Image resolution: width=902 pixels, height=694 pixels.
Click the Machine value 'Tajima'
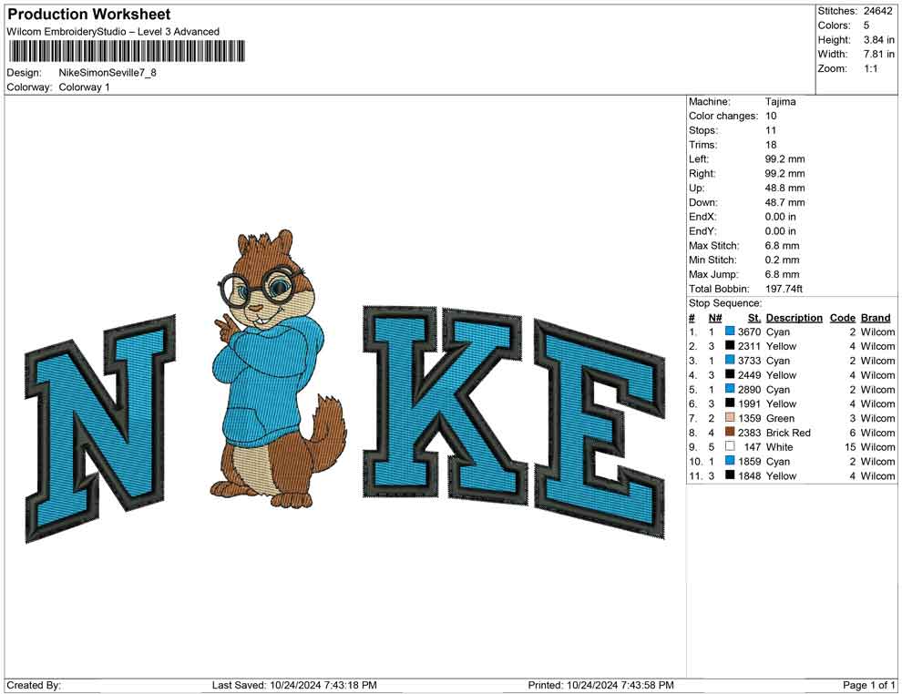[x=781, y=102]
